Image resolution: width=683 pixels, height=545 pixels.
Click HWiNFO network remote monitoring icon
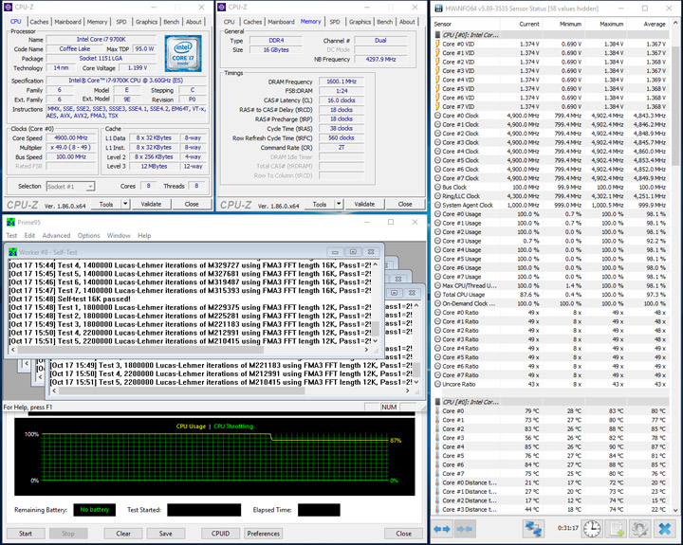pyautogui.click(x=533, y=529)
